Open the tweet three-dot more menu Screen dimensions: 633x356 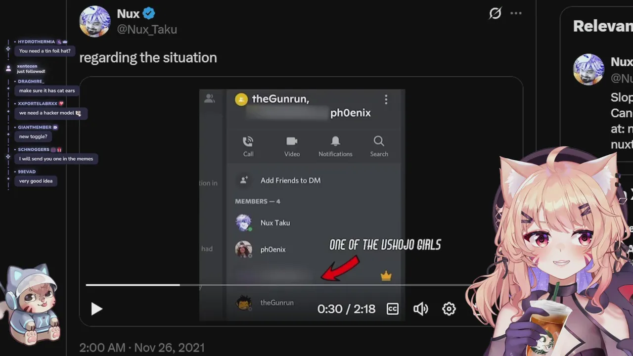click(516, 13)
